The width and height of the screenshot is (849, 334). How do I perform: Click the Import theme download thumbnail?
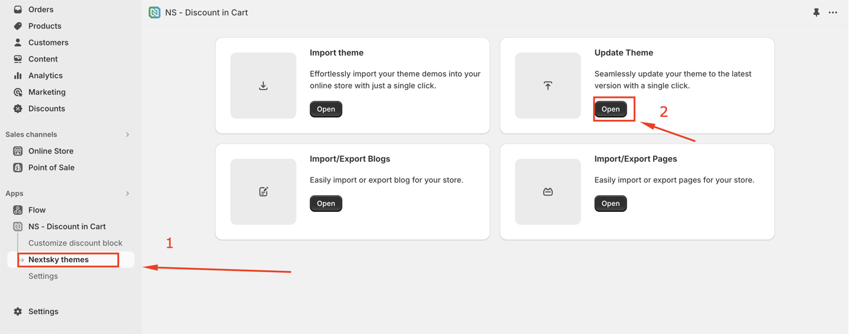tap(263, 86)
